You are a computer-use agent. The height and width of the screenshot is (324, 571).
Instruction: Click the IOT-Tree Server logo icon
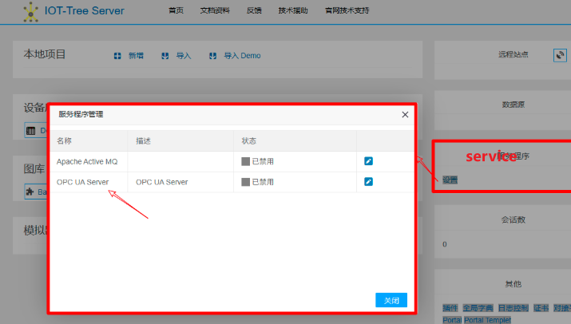30,12
